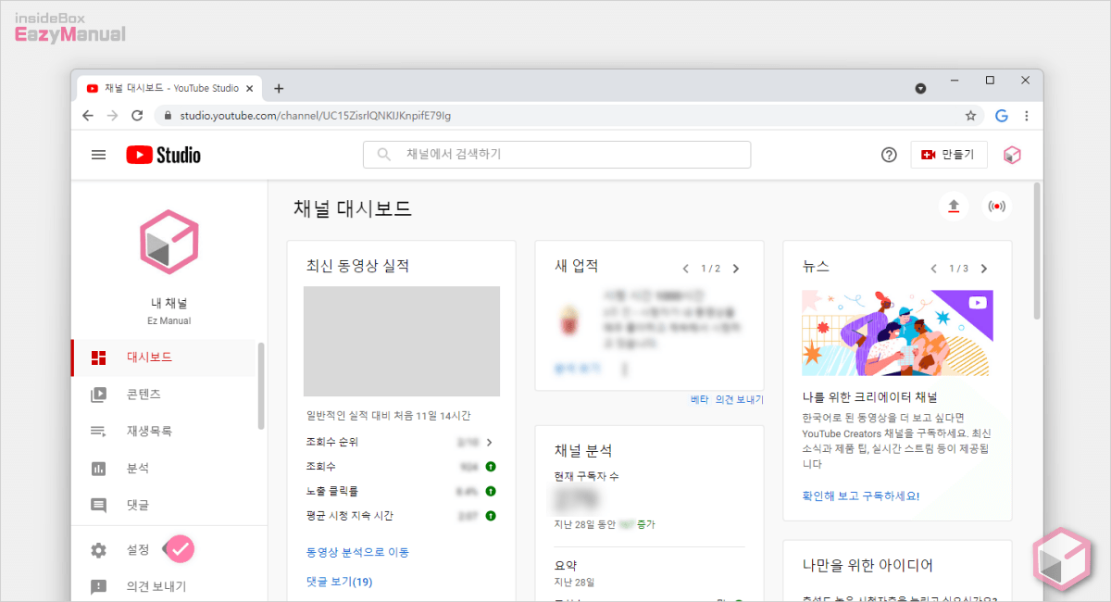Image resolution: width=1111 pixels, height=602 pixels.
Task: Click the feedback exclamation bubble icon
Action: coord(98,586)
